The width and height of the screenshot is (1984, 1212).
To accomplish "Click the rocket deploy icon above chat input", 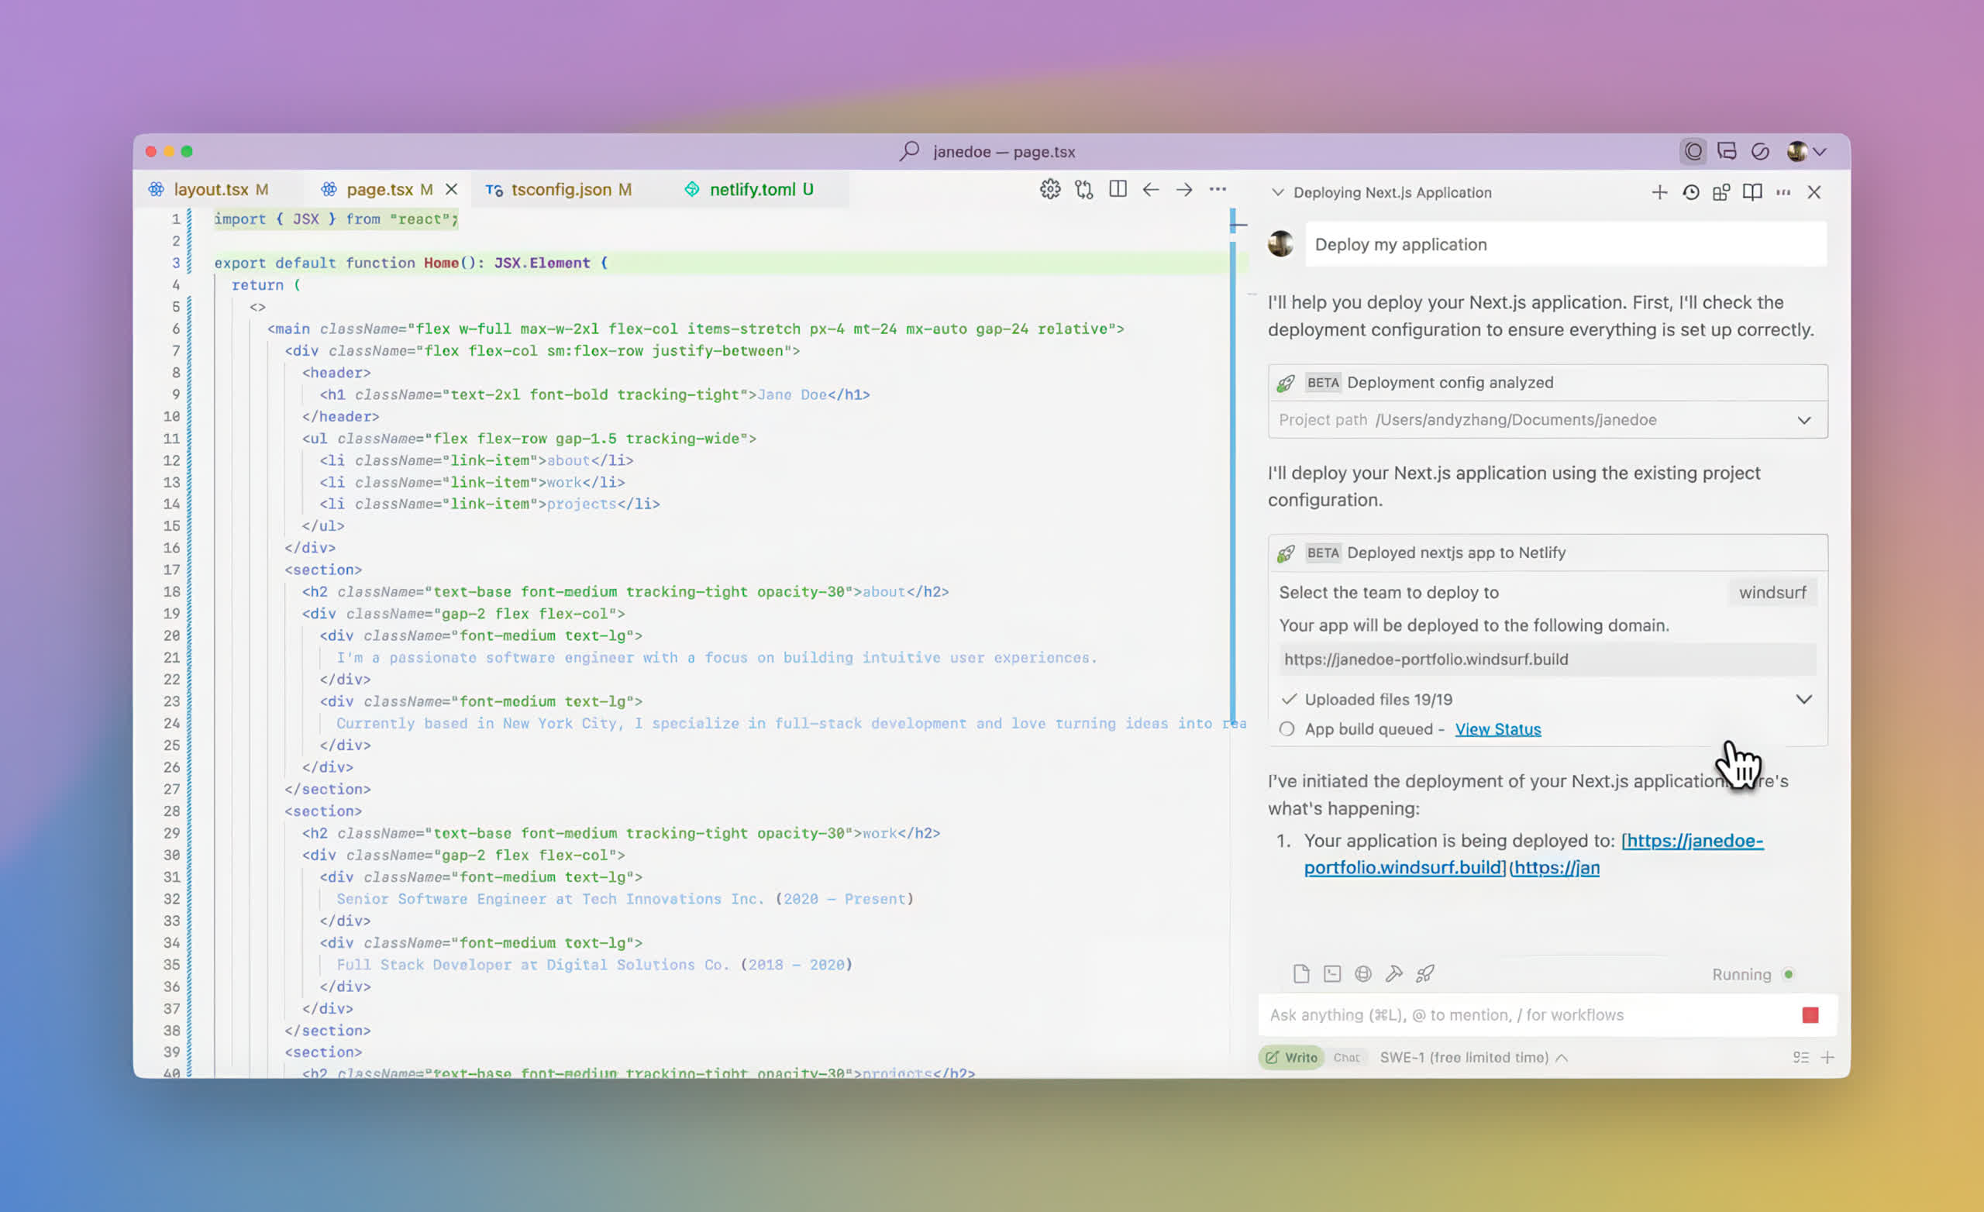I will (x=1424, y=973).
